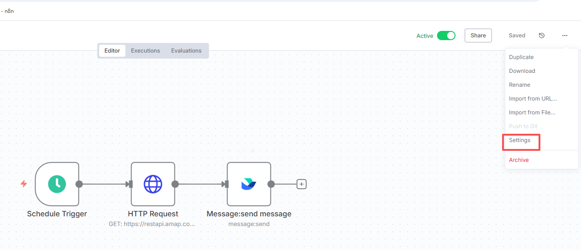This screenshot has width=581, height=250.
Task: Select Download in the dropdown menu
Action: [522, 71]
